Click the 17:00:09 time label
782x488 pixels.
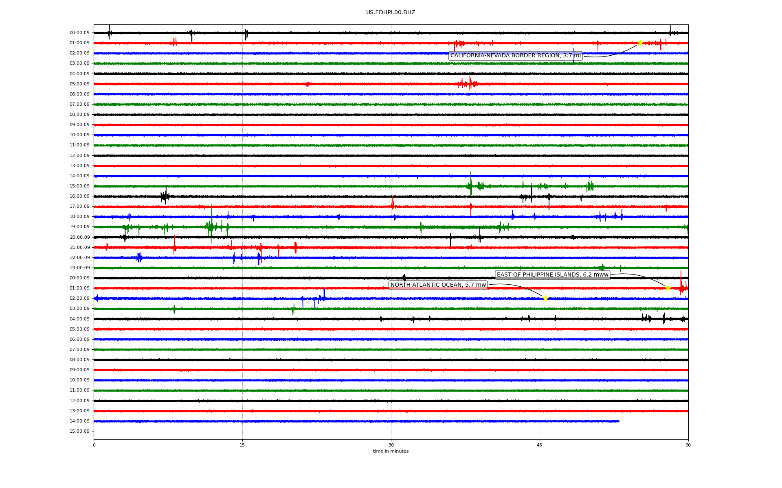coord(79,207)
